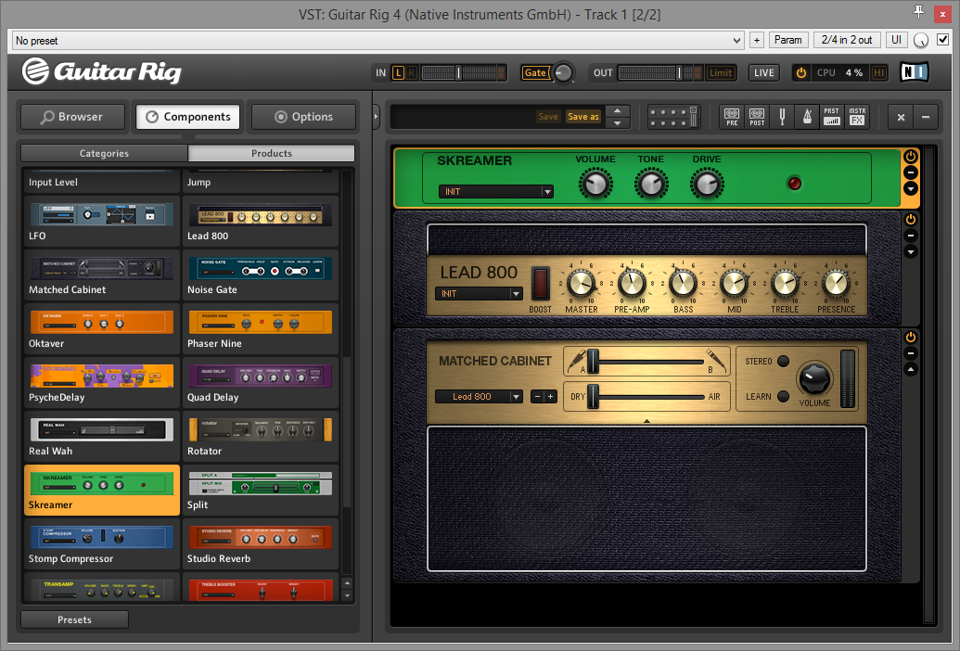Open the No preset dropdown
Screen dimensions: 960x651
pos(378,41)
